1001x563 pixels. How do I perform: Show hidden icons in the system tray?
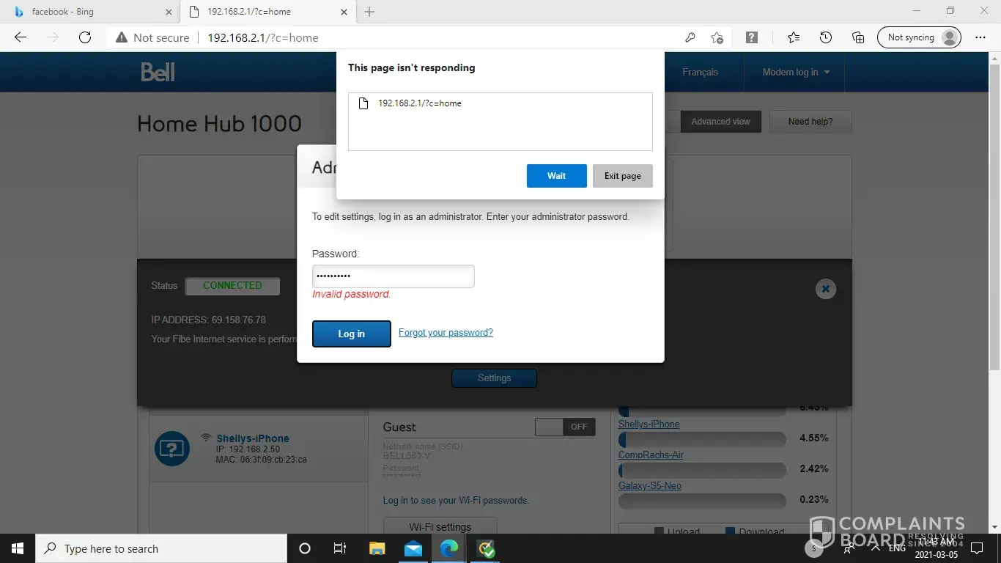875,548
